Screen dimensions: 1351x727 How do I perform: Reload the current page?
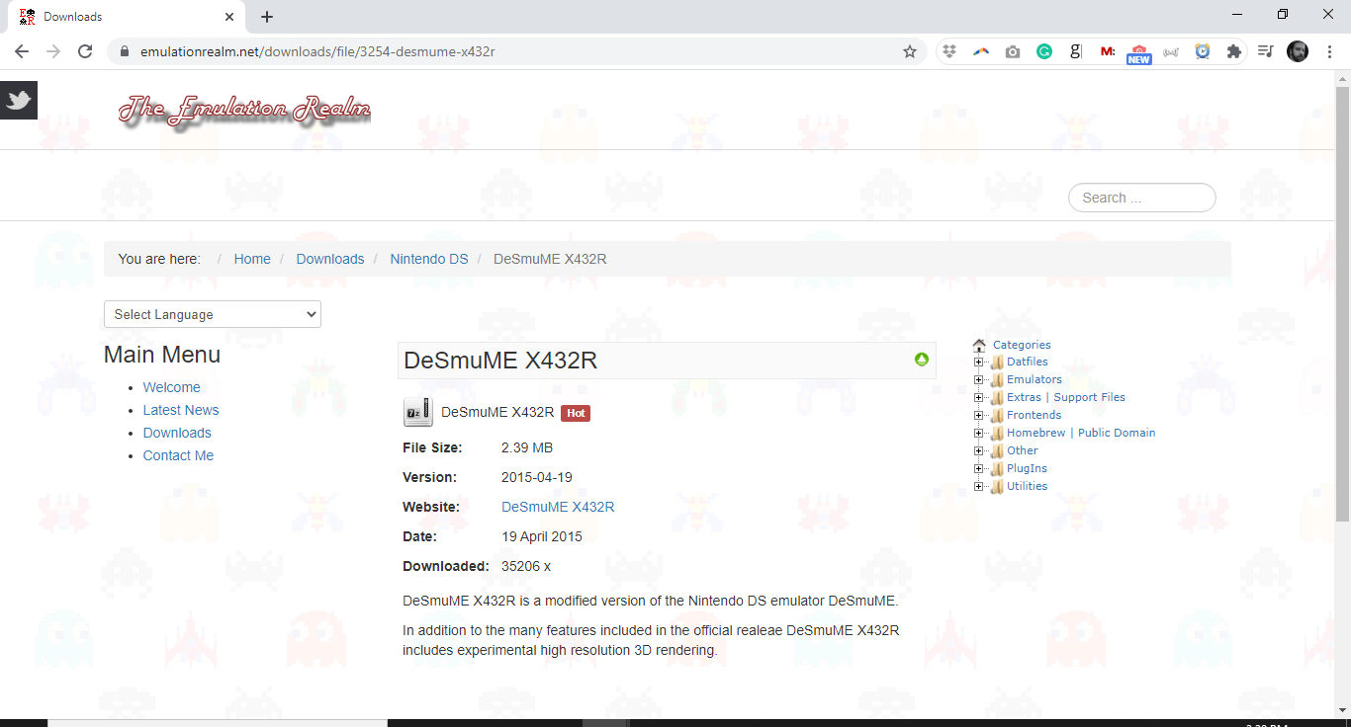point(85,51)
